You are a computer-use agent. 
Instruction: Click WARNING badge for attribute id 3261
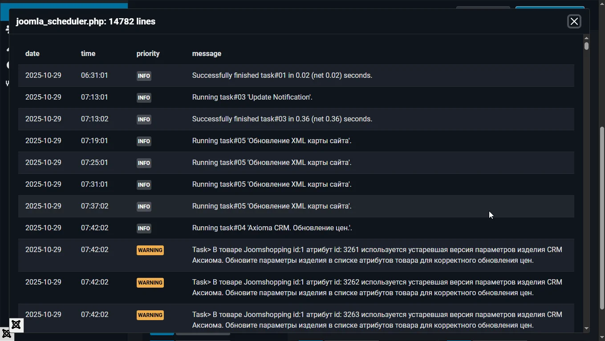coord(150,250)
